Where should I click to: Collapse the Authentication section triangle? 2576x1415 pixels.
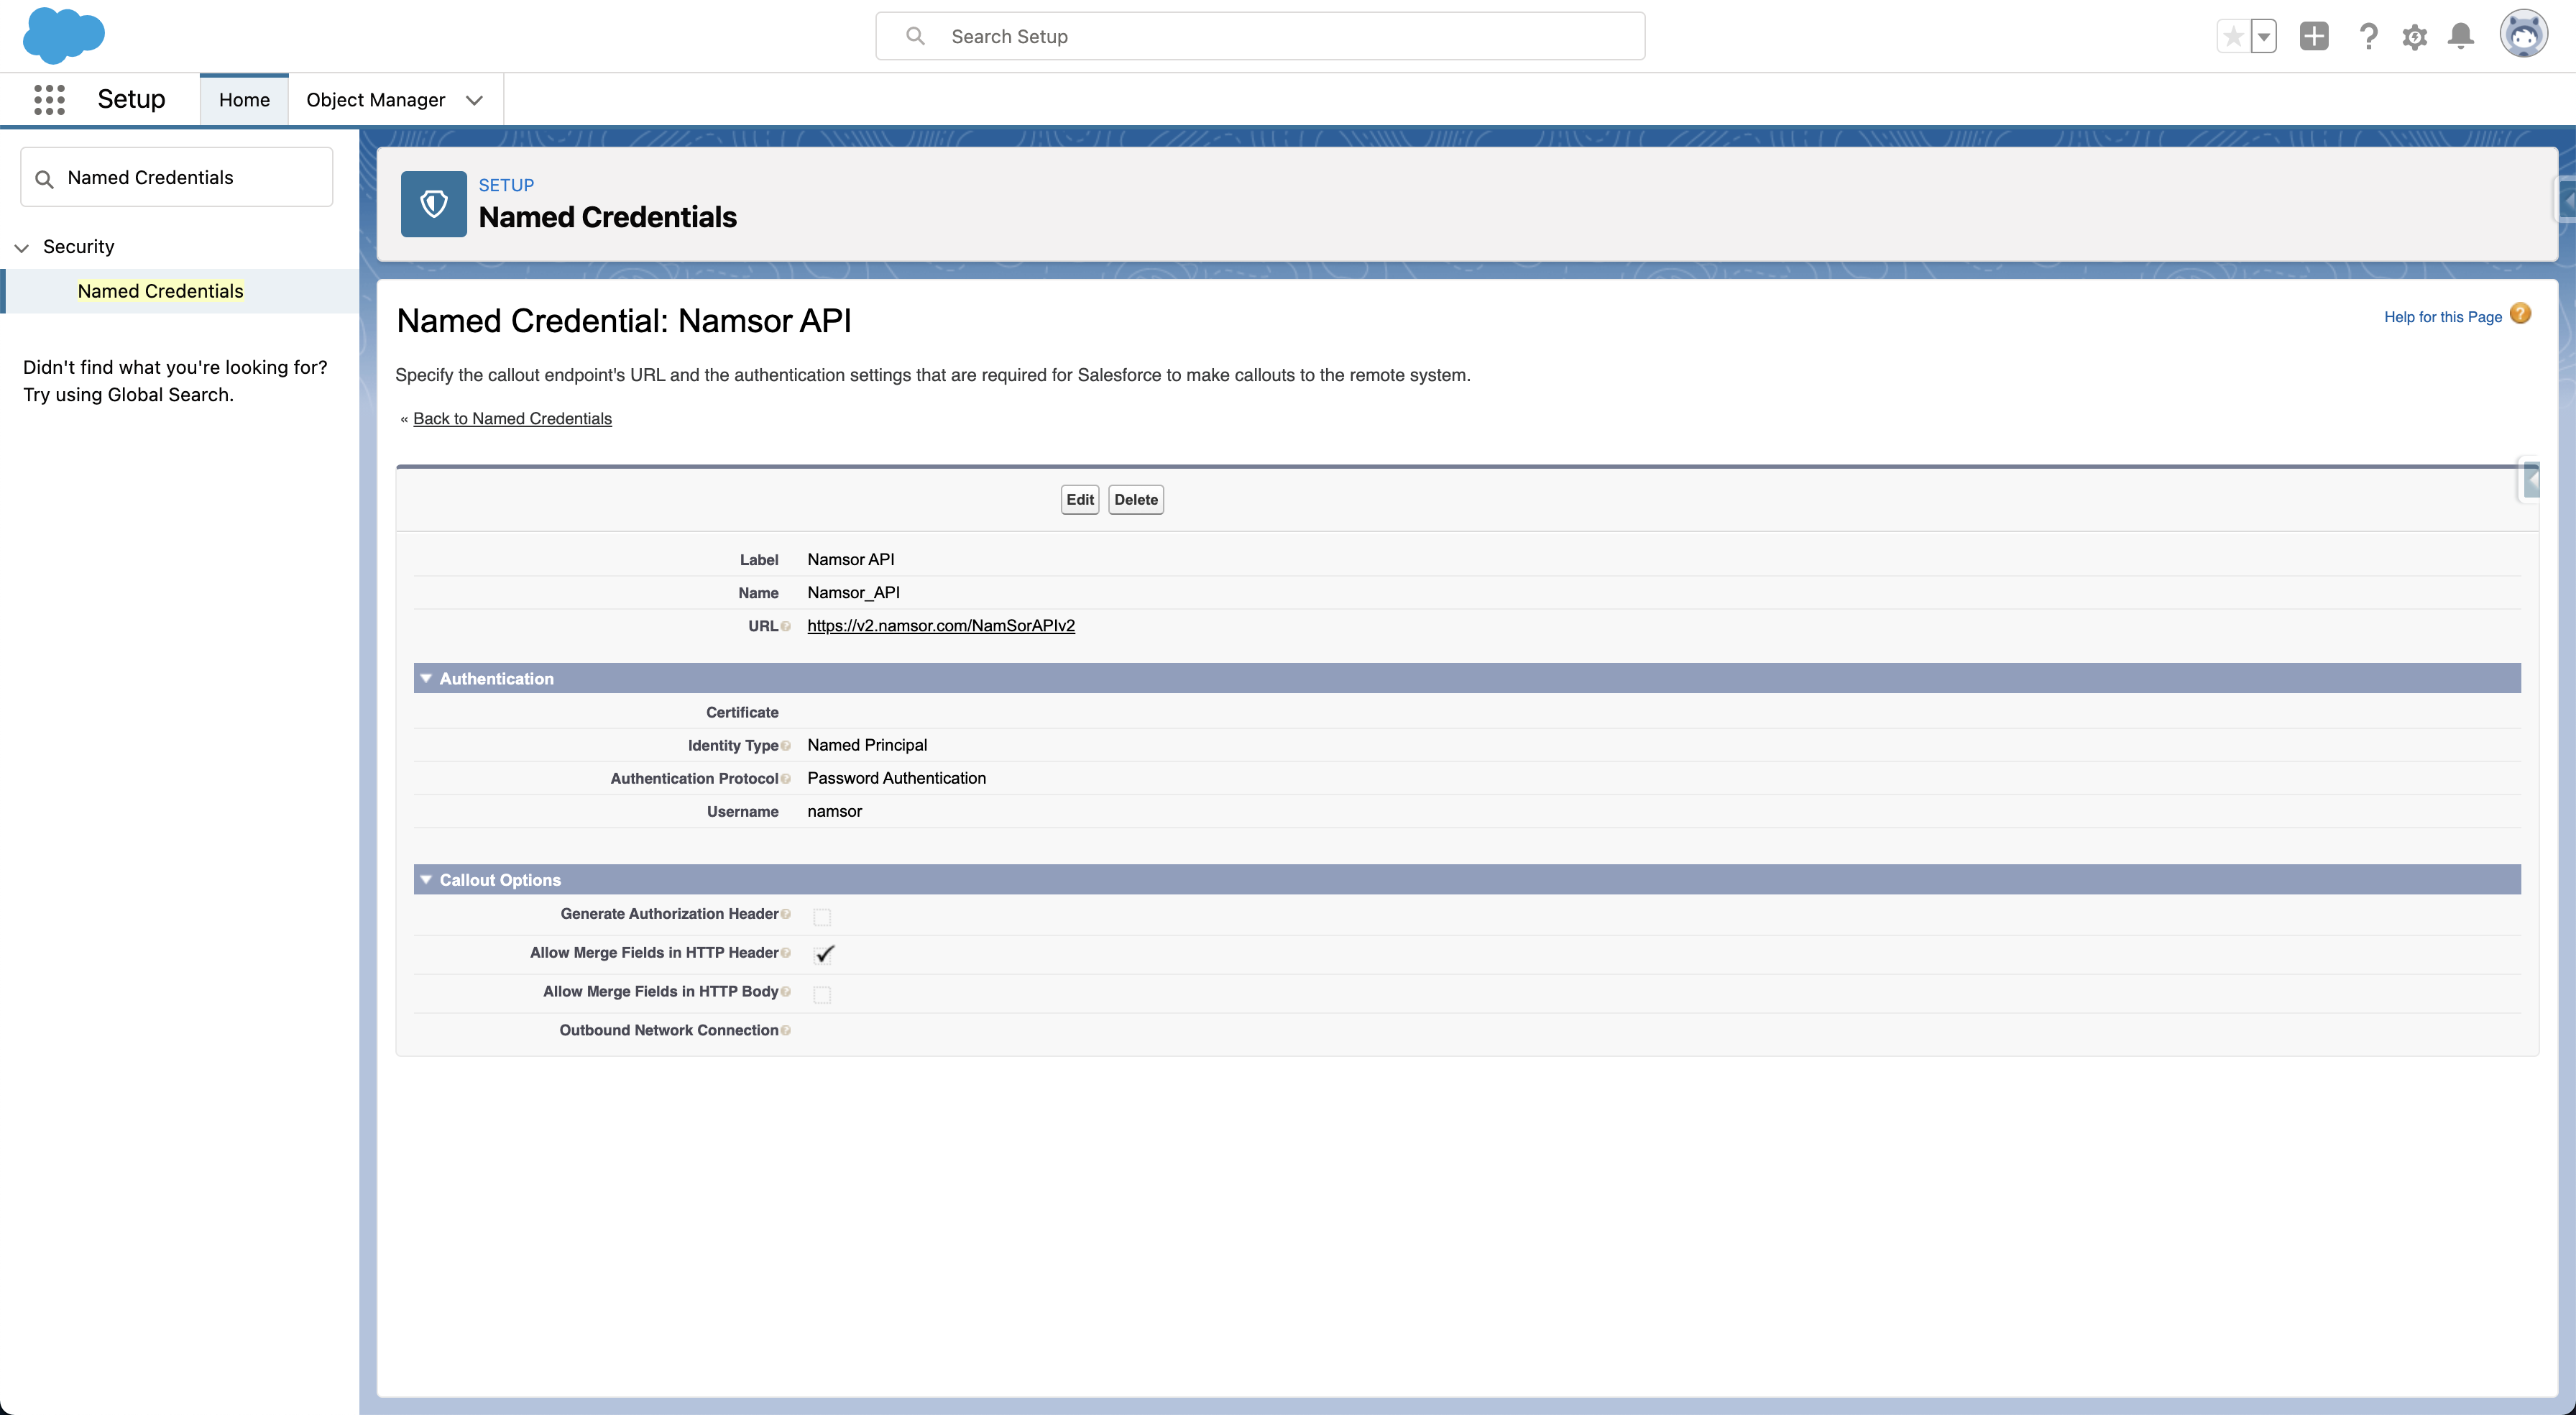tap(426, 679)
